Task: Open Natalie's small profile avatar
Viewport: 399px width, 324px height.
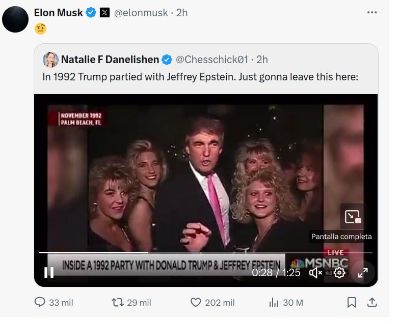Action: (50, 60)
